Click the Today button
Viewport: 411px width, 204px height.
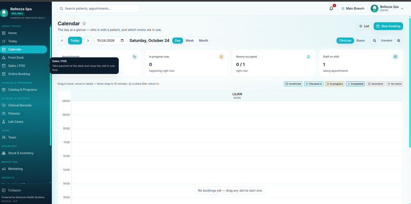click(75, 41)
